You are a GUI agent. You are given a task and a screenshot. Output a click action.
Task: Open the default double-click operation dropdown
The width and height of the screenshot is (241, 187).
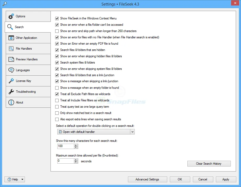[x=96, y=132]
